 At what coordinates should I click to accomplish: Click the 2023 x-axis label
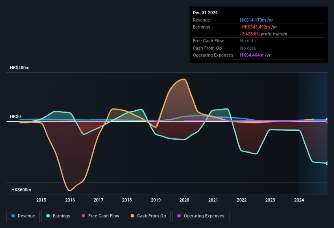tap(270, 200)
